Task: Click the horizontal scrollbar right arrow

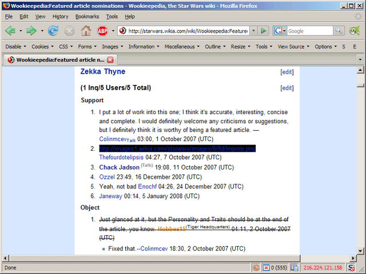Action: coord(353,258)
